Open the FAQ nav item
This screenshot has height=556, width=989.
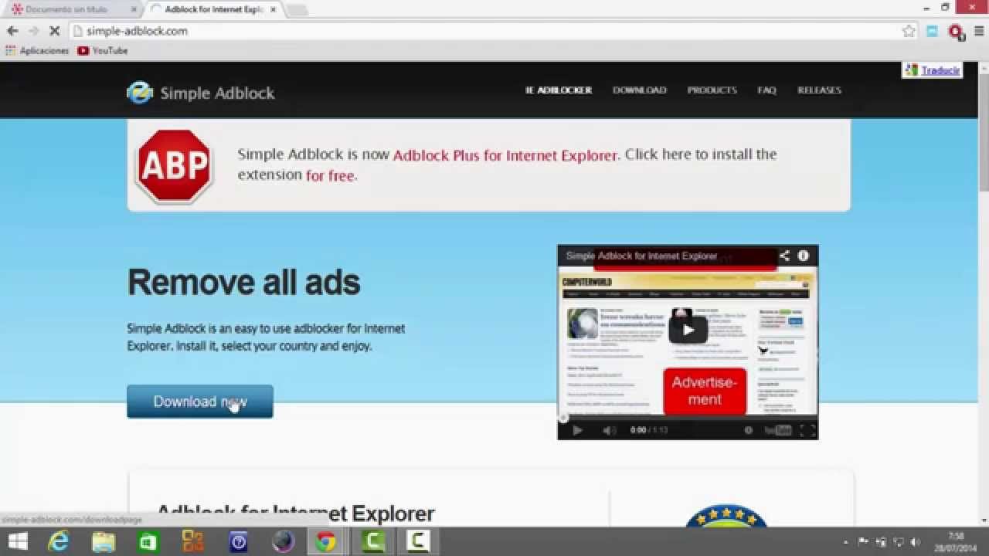click(766, 90)
